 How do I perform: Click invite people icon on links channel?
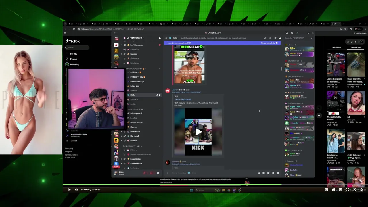coord(157,95)
